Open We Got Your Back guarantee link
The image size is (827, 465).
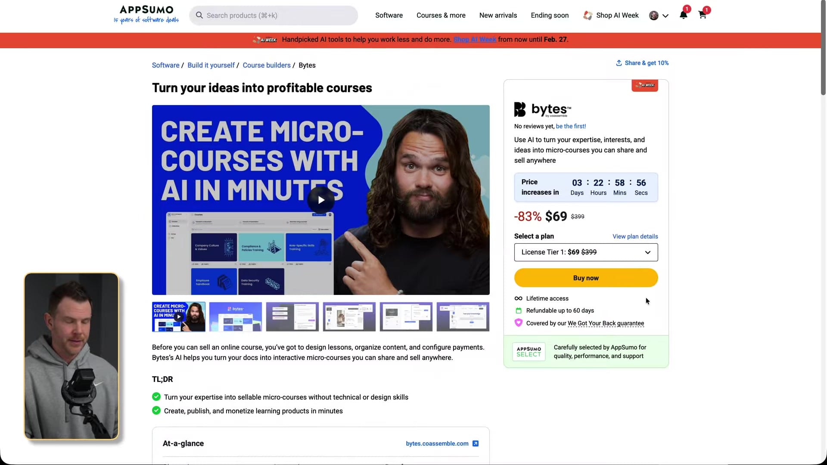tap(606, 323)
